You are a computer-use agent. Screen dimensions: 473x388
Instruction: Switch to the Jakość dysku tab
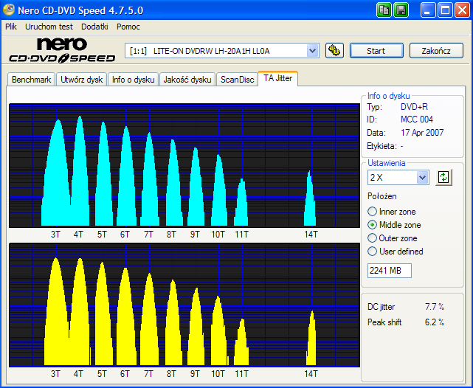187,80
